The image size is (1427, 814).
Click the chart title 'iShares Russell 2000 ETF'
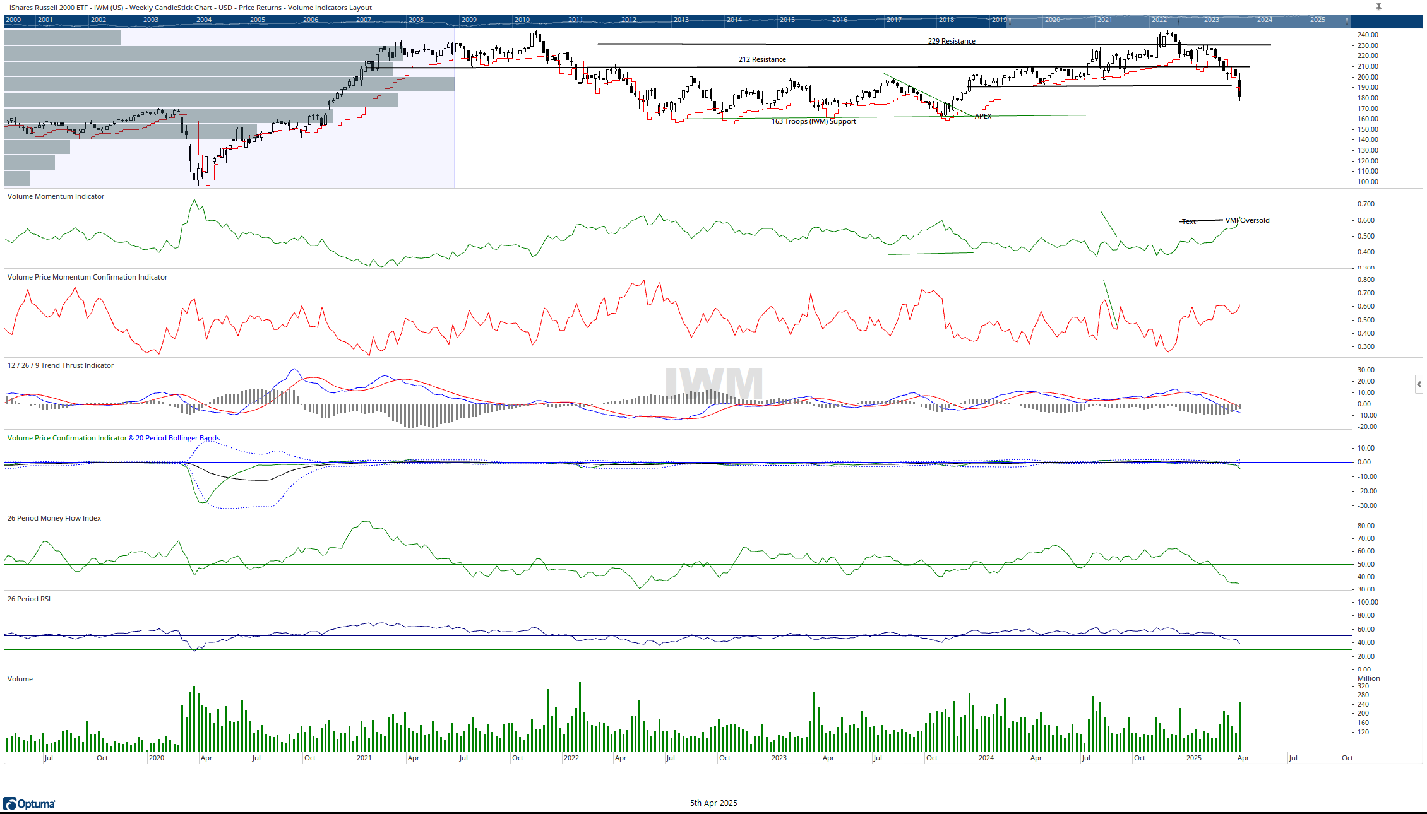tap(49, 8)
